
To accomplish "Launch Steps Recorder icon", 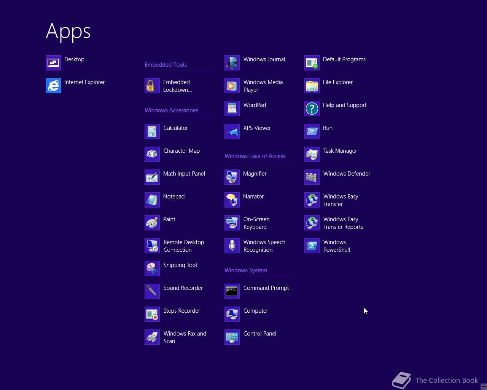I will pos(152,314).
